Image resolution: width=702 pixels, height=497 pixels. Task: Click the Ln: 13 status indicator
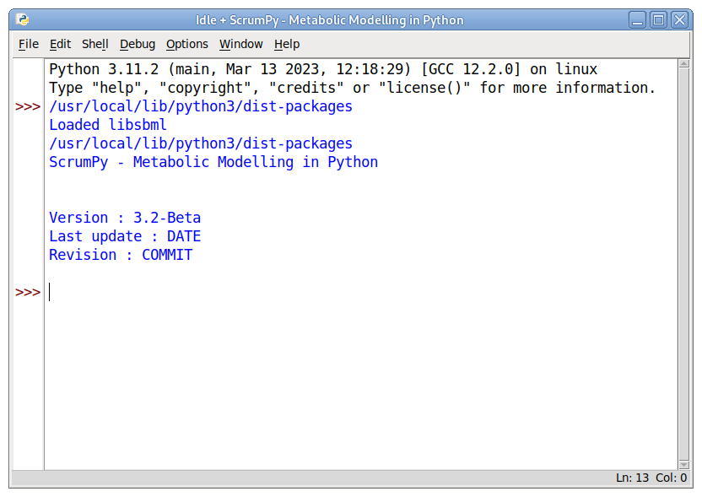tap(632, 478)
